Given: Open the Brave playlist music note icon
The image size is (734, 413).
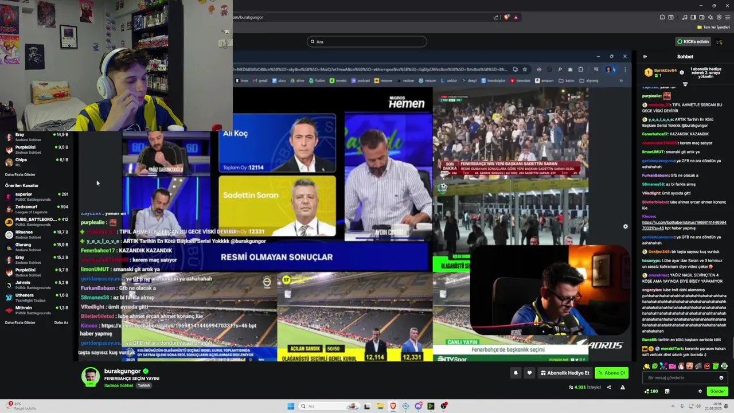Looking at the screenshot, I should (x=685, y=17).
